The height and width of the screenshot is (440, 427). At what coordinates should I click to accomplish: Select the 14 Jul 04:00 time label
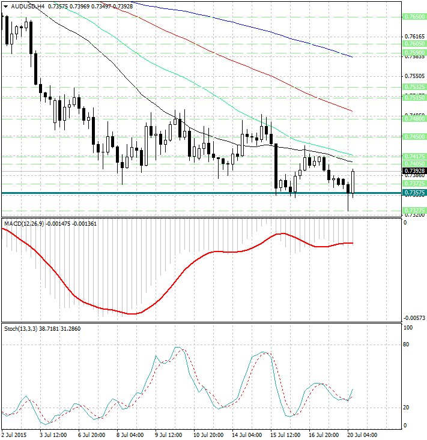[x=247, y=435]
